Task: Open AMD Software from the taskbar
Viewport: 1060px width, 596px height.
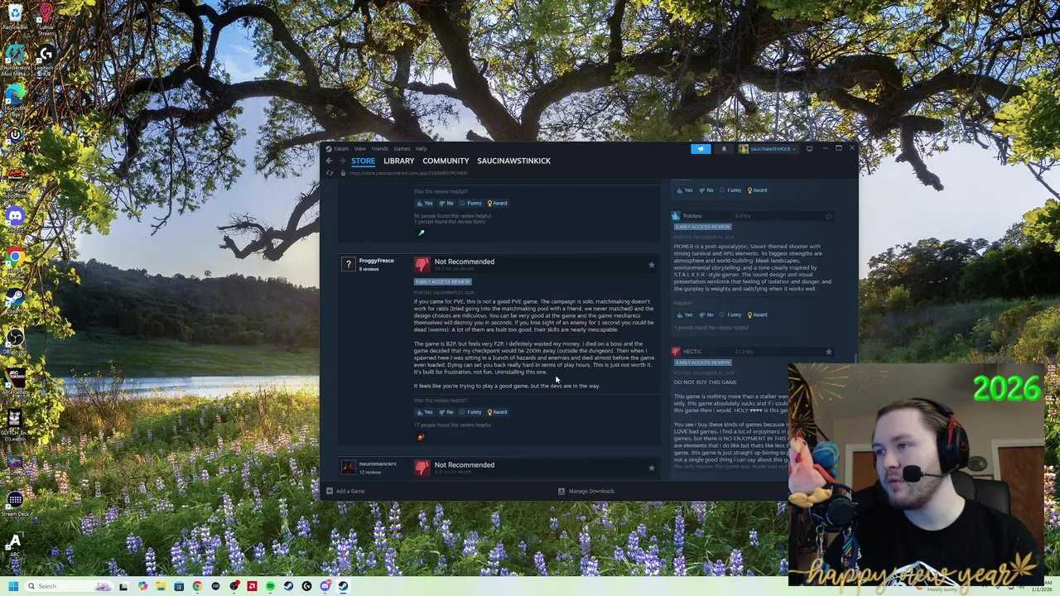Action: (252, 586)
